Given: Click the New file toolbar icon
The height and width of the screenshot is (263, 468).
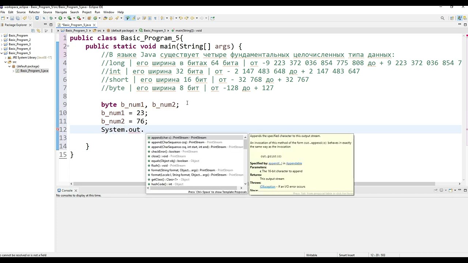Looking at the screenshot, I should pos(3,18).
